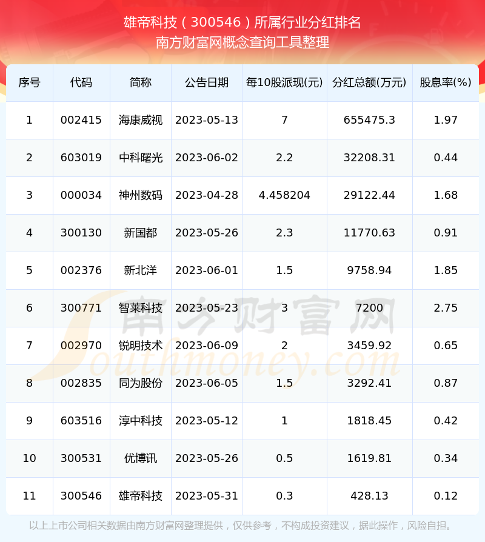Viewport: 485px width, 542px height.
Task: Select the 中科曙光 row name
Action: coord(141,158)
